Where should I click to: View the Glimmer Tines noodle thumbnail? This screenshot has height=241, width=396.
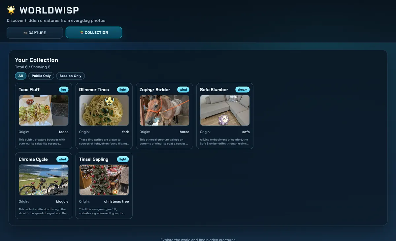tap(104, 111)
